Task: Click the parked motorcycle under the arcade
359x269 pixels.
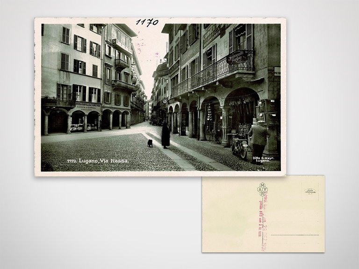Action: (x=240, y=147)
